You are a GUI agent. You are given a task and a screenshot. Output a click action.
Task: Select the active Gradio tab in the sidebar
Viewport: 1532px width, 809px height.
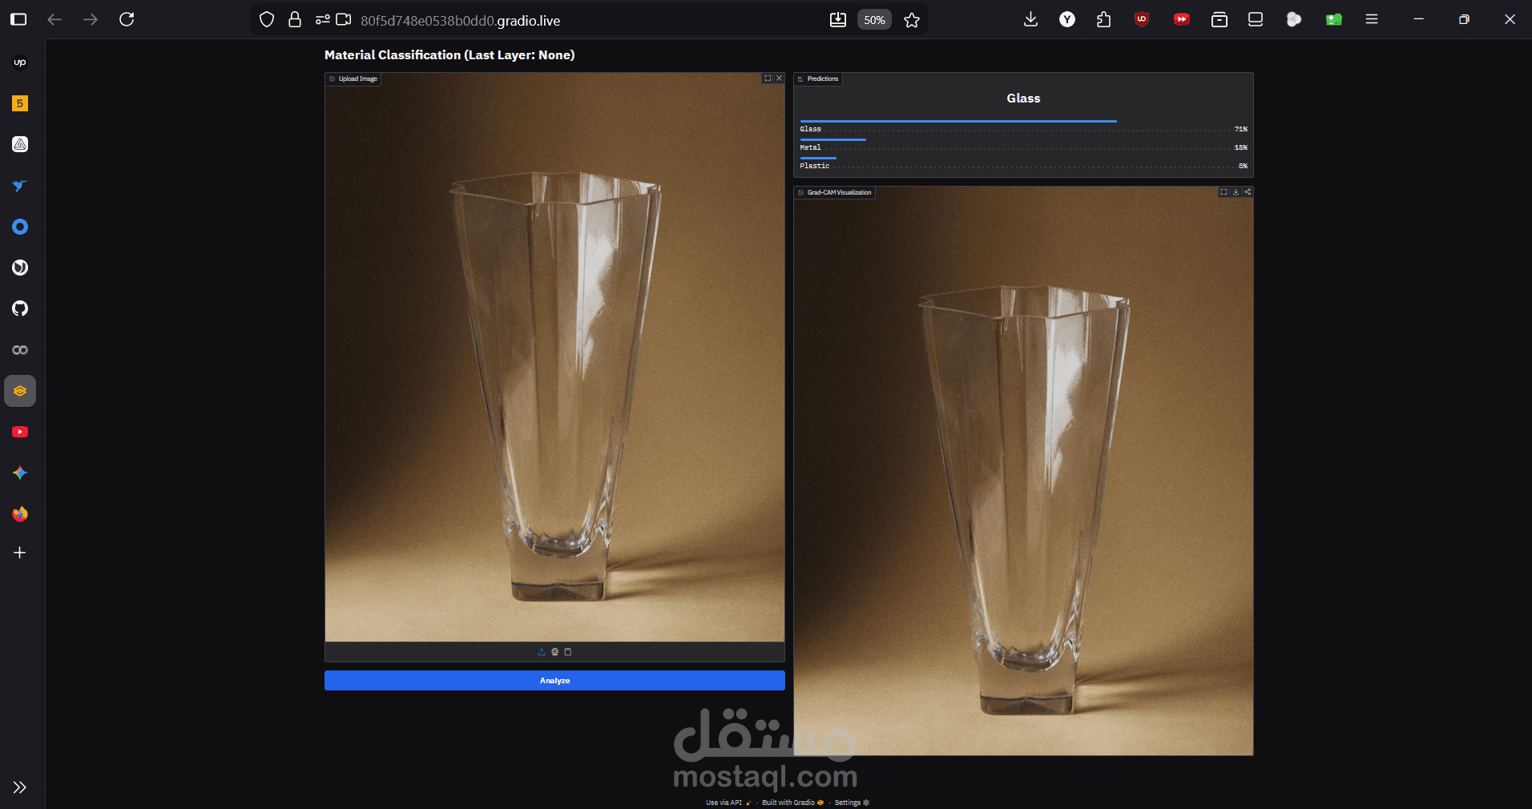(20, 391)
